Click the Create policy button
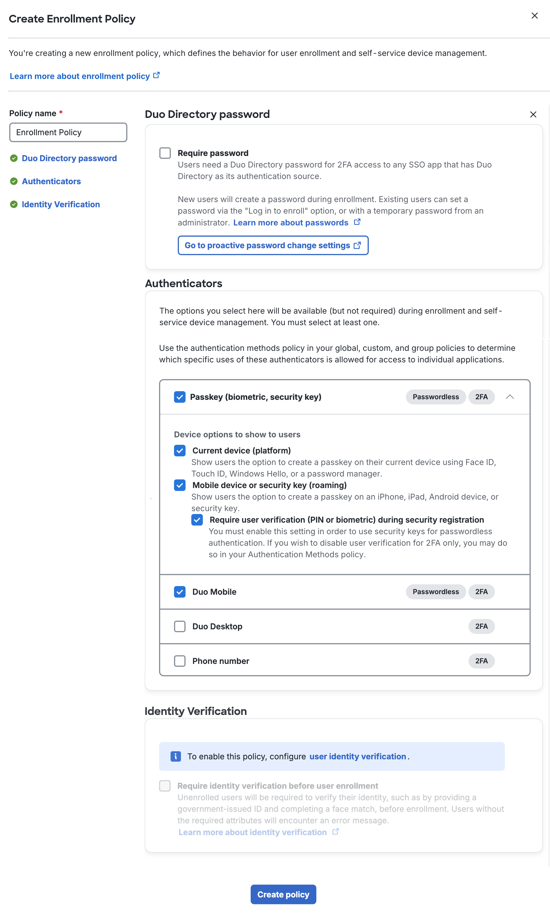Viewport: 550px width, 915px height. 283,894
